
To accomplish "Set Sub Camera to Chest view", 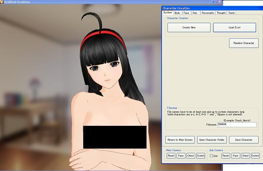I will [245, 156].
